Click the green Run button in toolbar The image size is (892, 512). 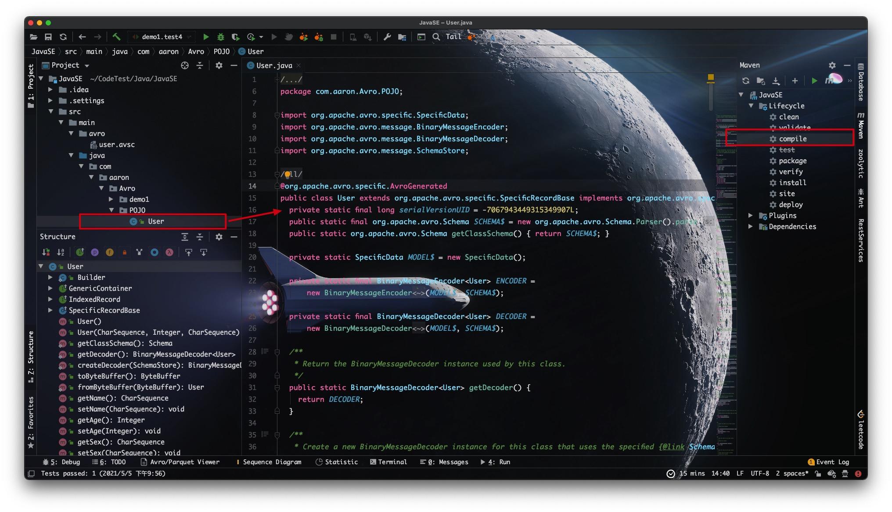206,37
